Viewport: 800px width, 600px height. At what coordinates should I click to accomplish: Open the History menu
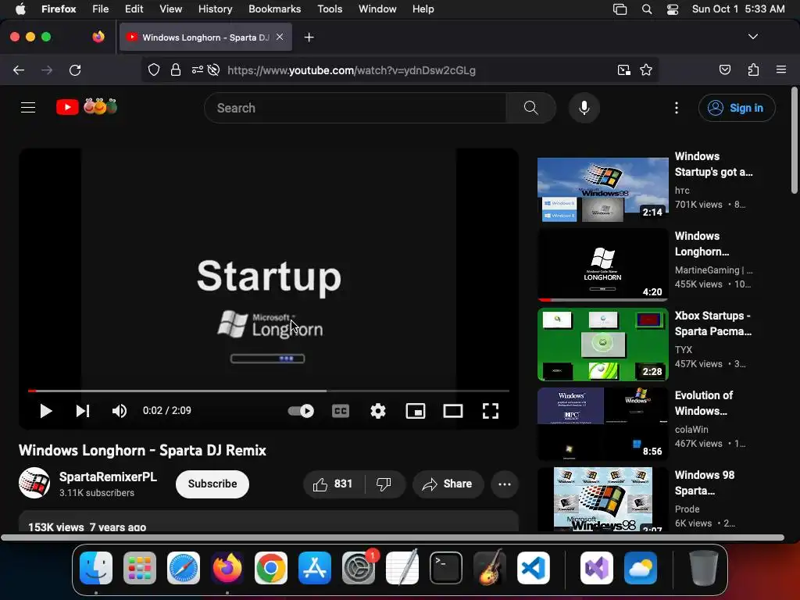(x=216, y=9)
